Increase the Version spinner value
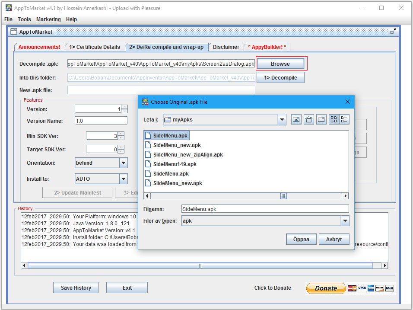Image resolution: width=413 pixels, height=310 pixels. pyautogui.click(x=124, y=107)
